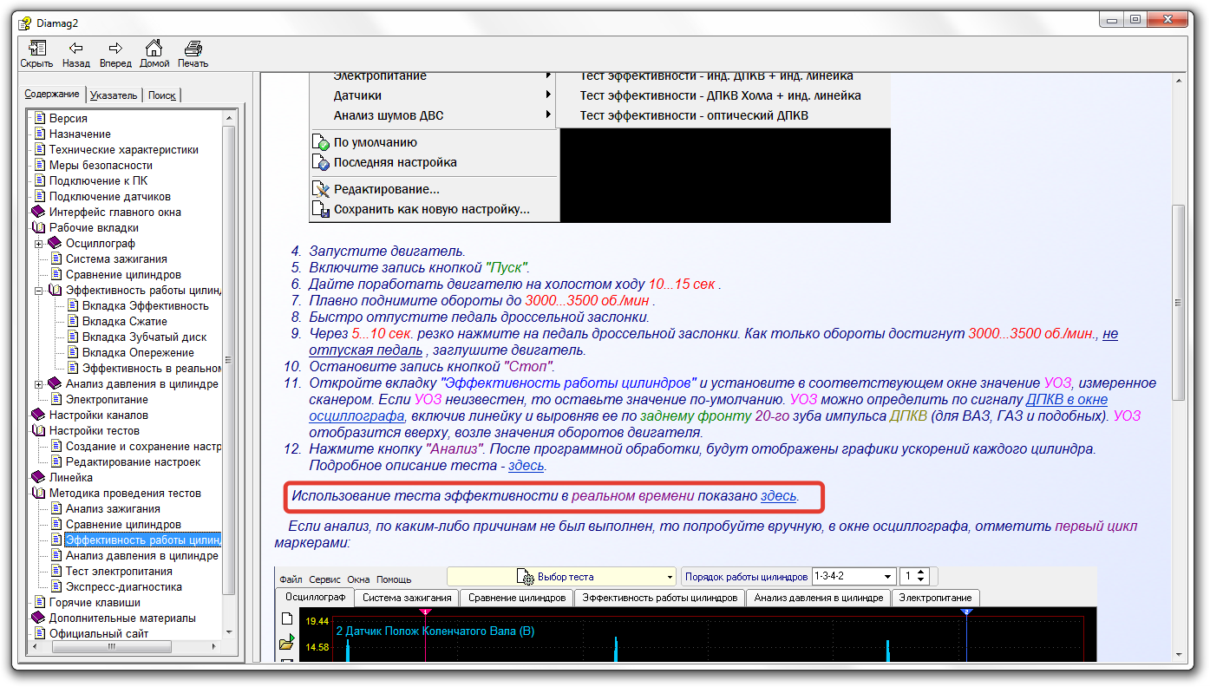Viewport: 1210px width, 687px height.
Task: Open the Поиск search tab
Action: coord(162,95)
